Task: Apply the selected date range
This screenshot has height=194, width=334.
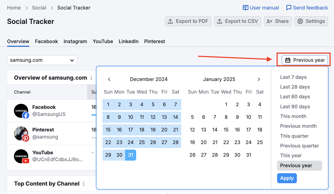Action: [x=287, y=178]
